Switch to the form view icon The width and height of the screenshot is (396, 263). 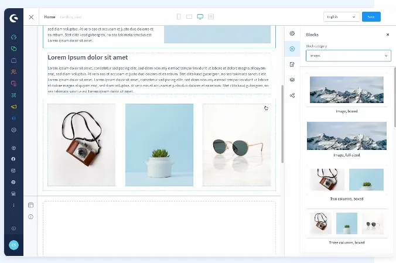coord(211,16)
